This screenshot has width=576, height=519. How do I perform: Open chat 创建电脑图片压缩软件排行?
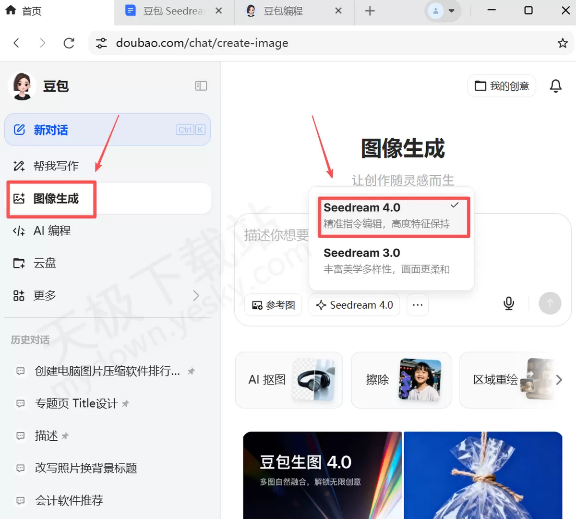pos(108,371)
